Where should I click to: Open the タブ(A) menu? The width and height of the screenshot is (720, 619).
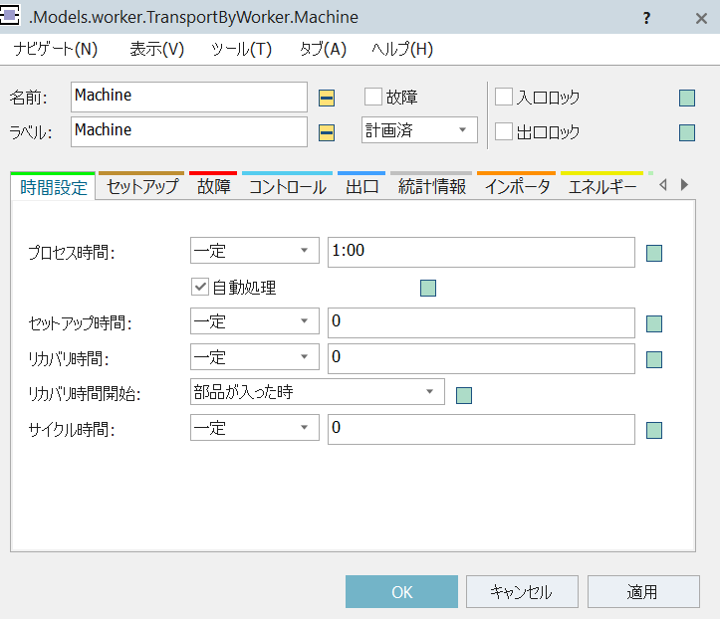(323, 49)
